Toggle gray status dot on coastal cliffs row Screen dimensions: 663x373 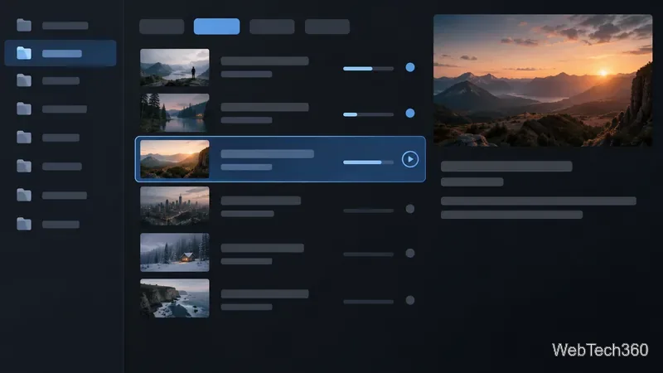[409, 300]
